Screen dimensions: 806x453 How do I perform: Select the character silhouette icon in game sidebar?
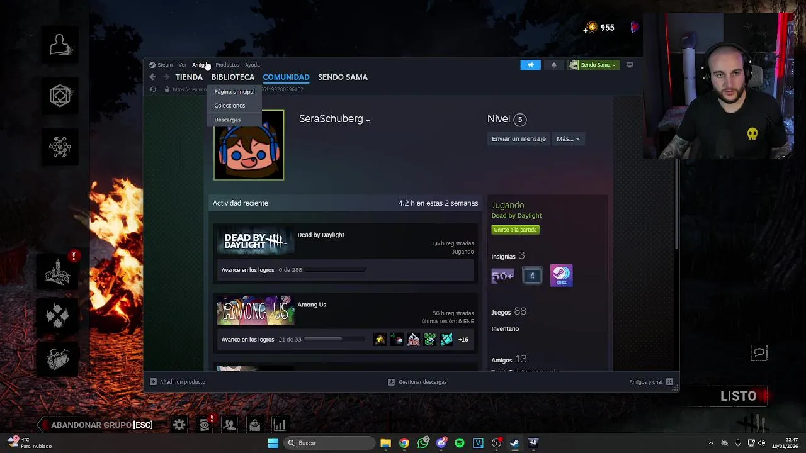click(x=60, y=45)
